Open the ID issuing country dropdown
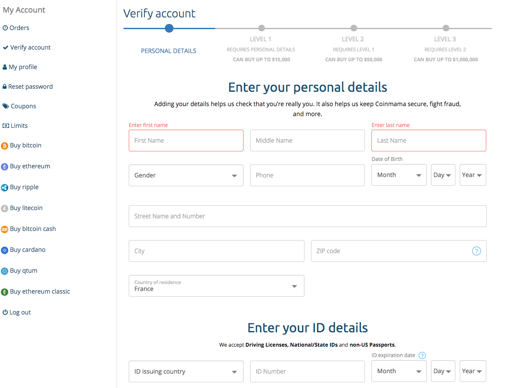The height and width of the screenshot is (388, 508). (x=186, y=371)
